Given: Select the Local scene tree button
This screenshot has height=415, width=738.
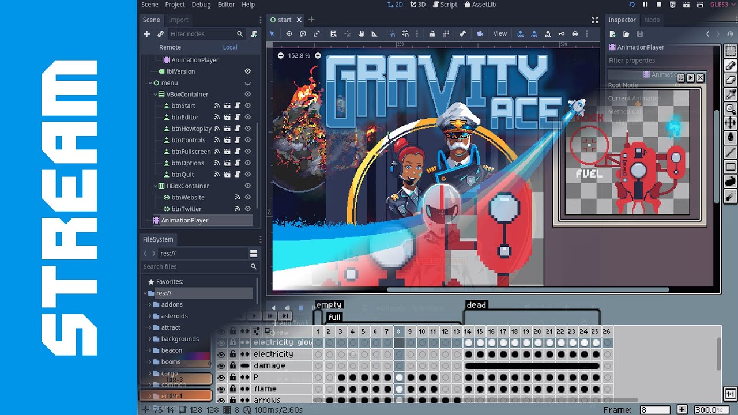Looking at the screenshot, I should click(230, 47).
